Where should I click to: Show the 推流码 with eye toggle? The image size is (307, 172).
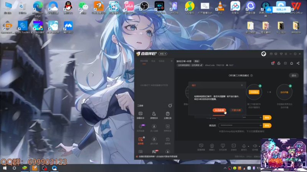pyautogui.click(x=261, y=125)
